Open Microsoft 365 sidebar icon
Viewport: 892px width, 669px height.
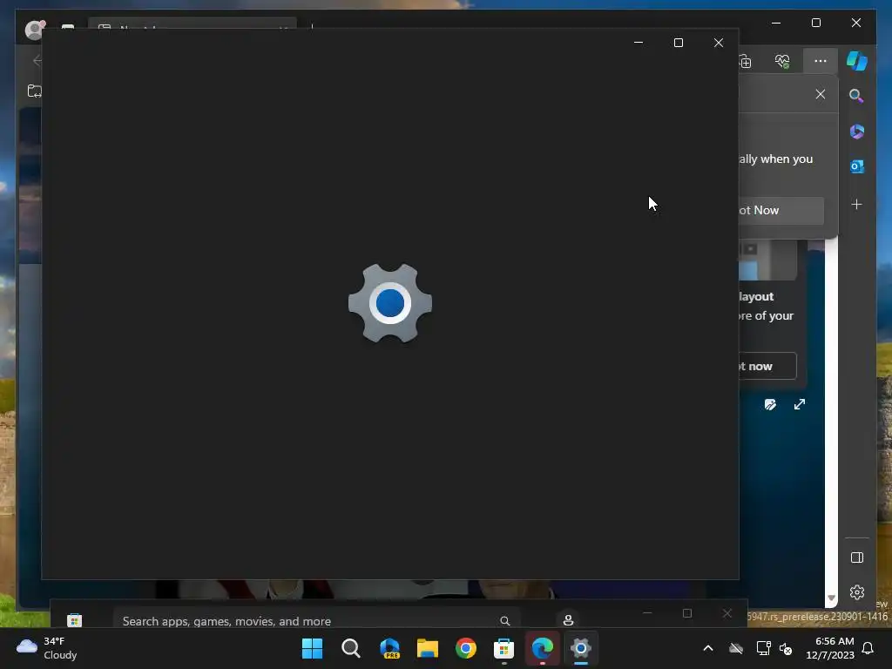(857, 132)
